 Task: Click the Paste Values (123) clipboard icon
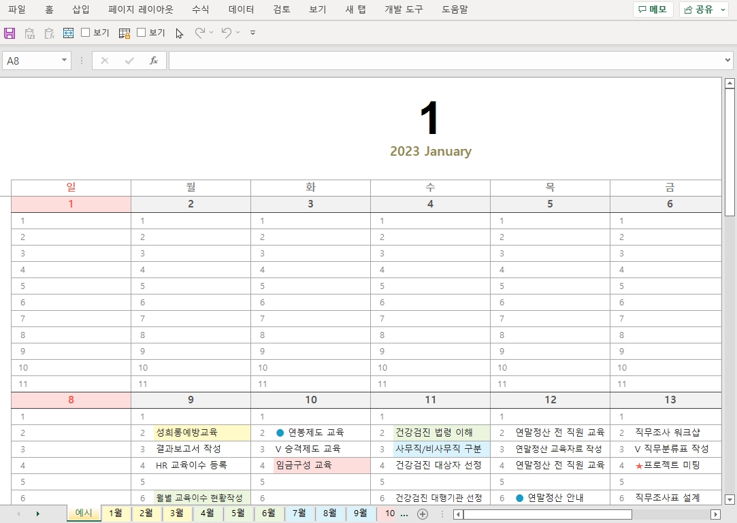(x=29, y=33)
